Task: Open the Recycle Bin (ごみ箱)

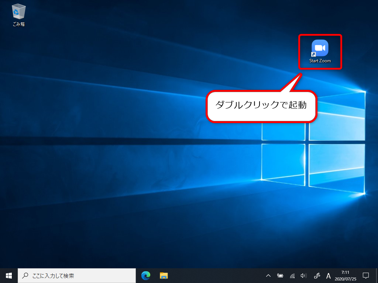Action: [18, 11]
